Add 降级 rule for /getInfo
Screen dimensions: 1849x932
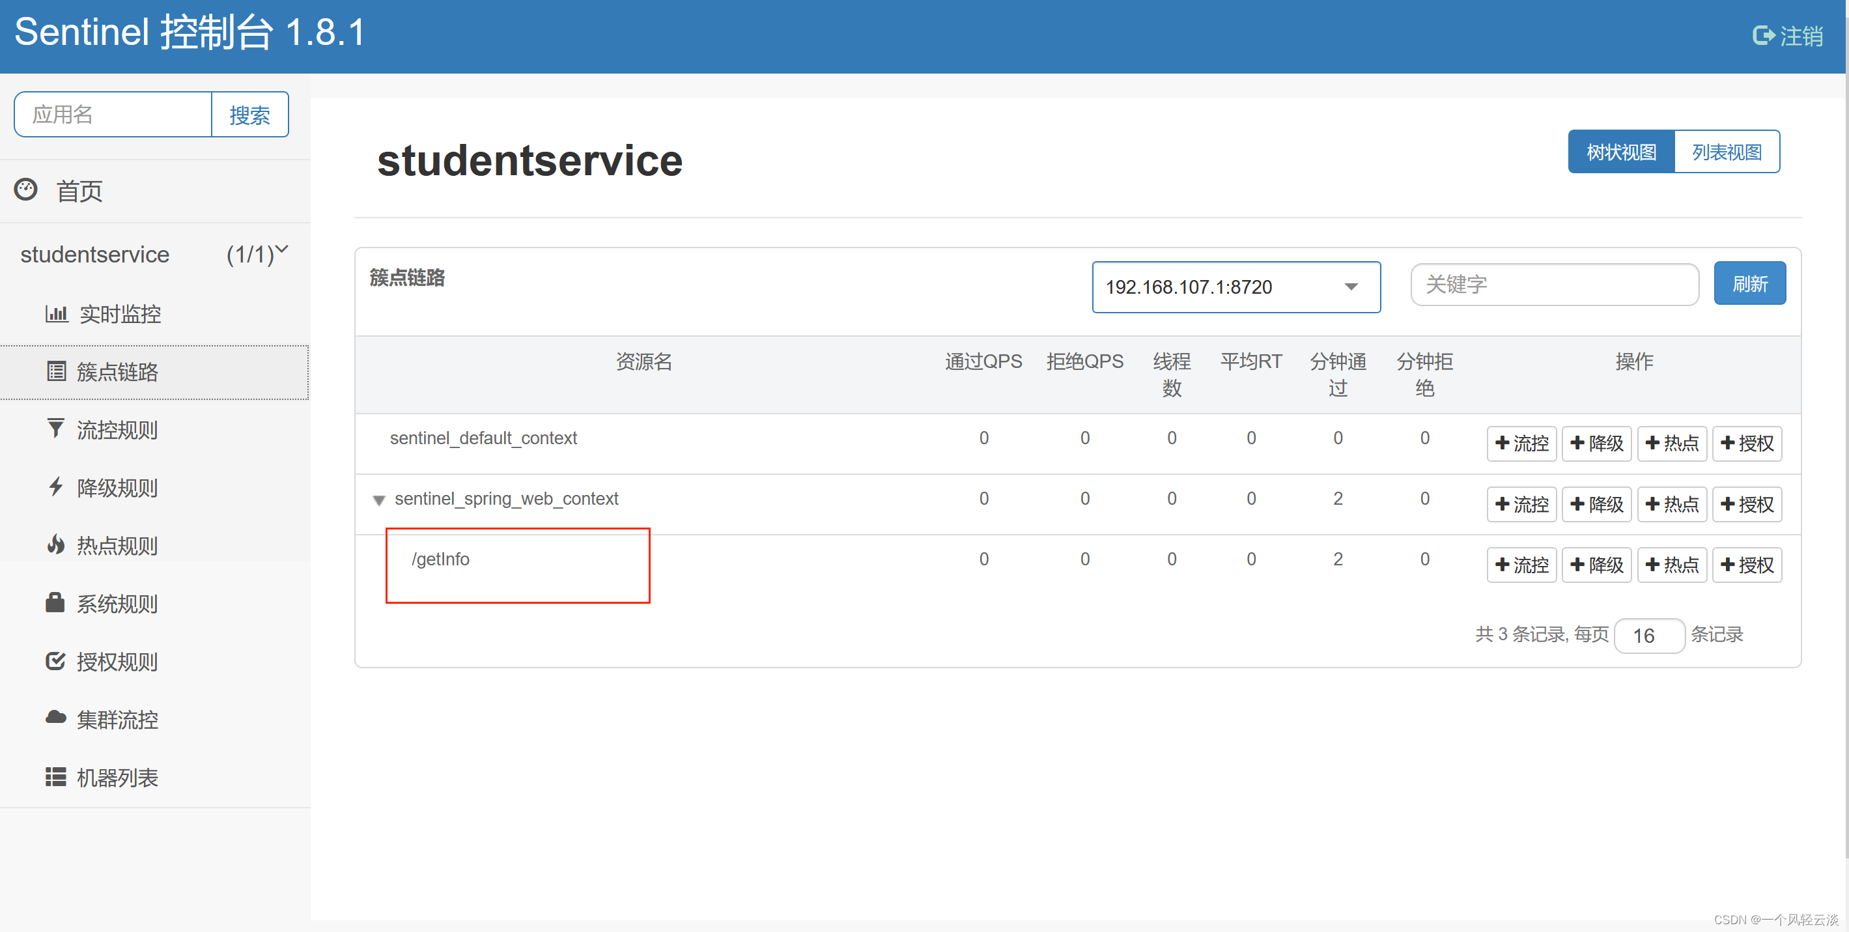(1597, 565)
